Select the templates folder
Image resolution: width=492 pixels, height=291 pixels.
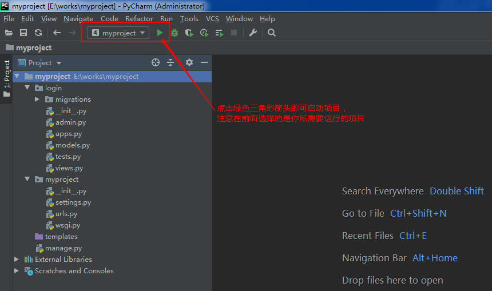[56, 237]
